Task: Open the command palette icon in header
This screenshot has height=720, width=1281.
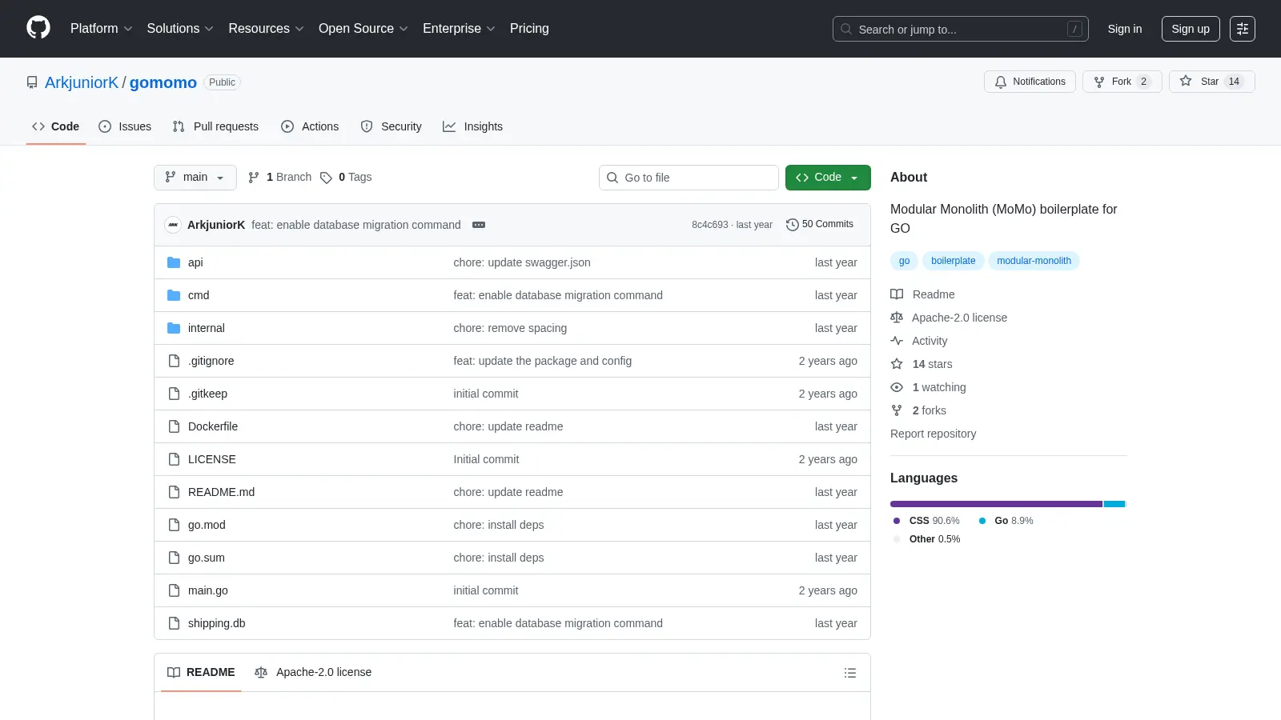Action: coord(1243,29)
